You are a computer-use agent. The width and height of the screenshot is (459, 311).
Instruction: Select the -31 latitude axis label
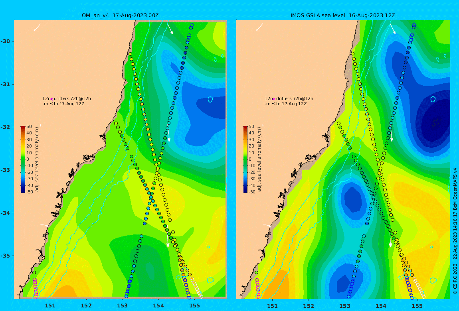pos(5,85)
